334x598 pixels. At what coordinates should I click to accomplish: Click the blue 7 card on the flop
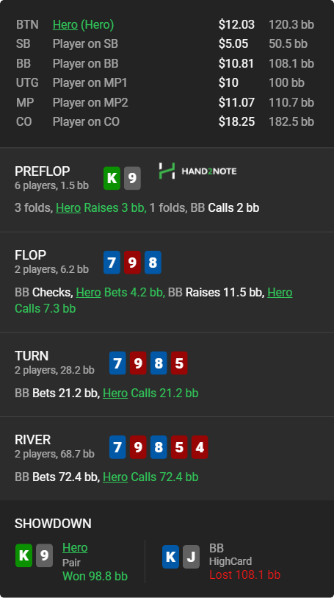tap(112, 263)
